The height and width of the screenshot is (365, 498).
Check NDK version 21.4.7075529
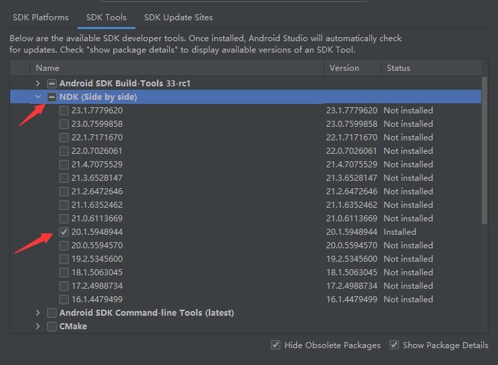tap(64, 165)
